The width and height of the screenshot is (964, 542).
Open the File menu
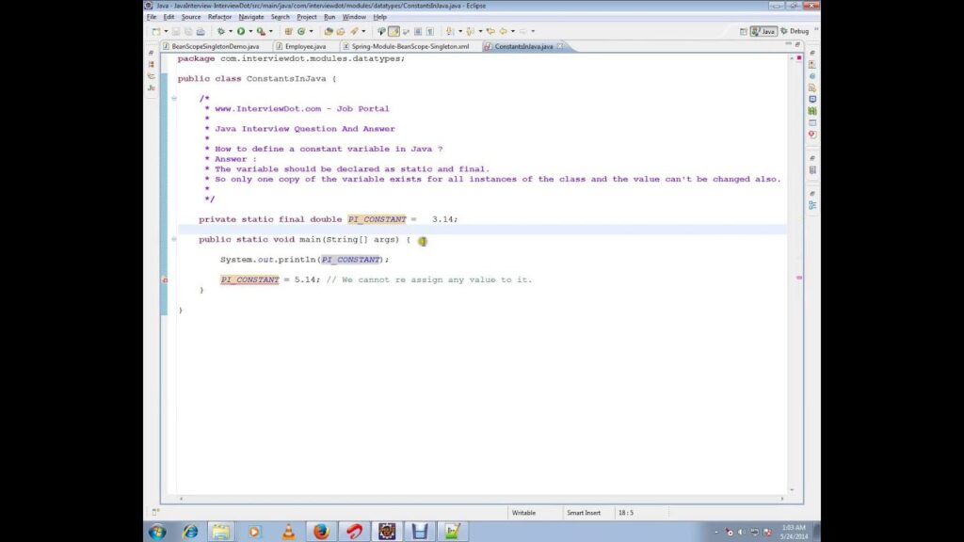[152, 17]
